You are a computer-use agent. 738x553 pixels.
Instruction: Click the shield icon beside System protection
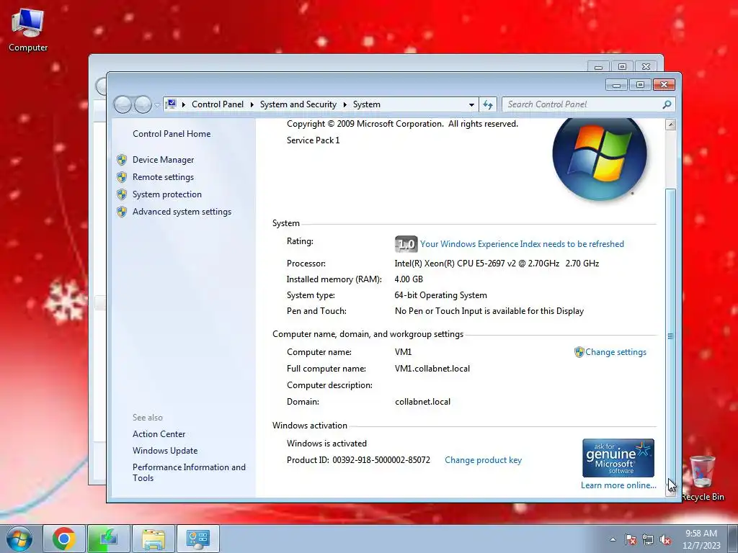point(122,194)
